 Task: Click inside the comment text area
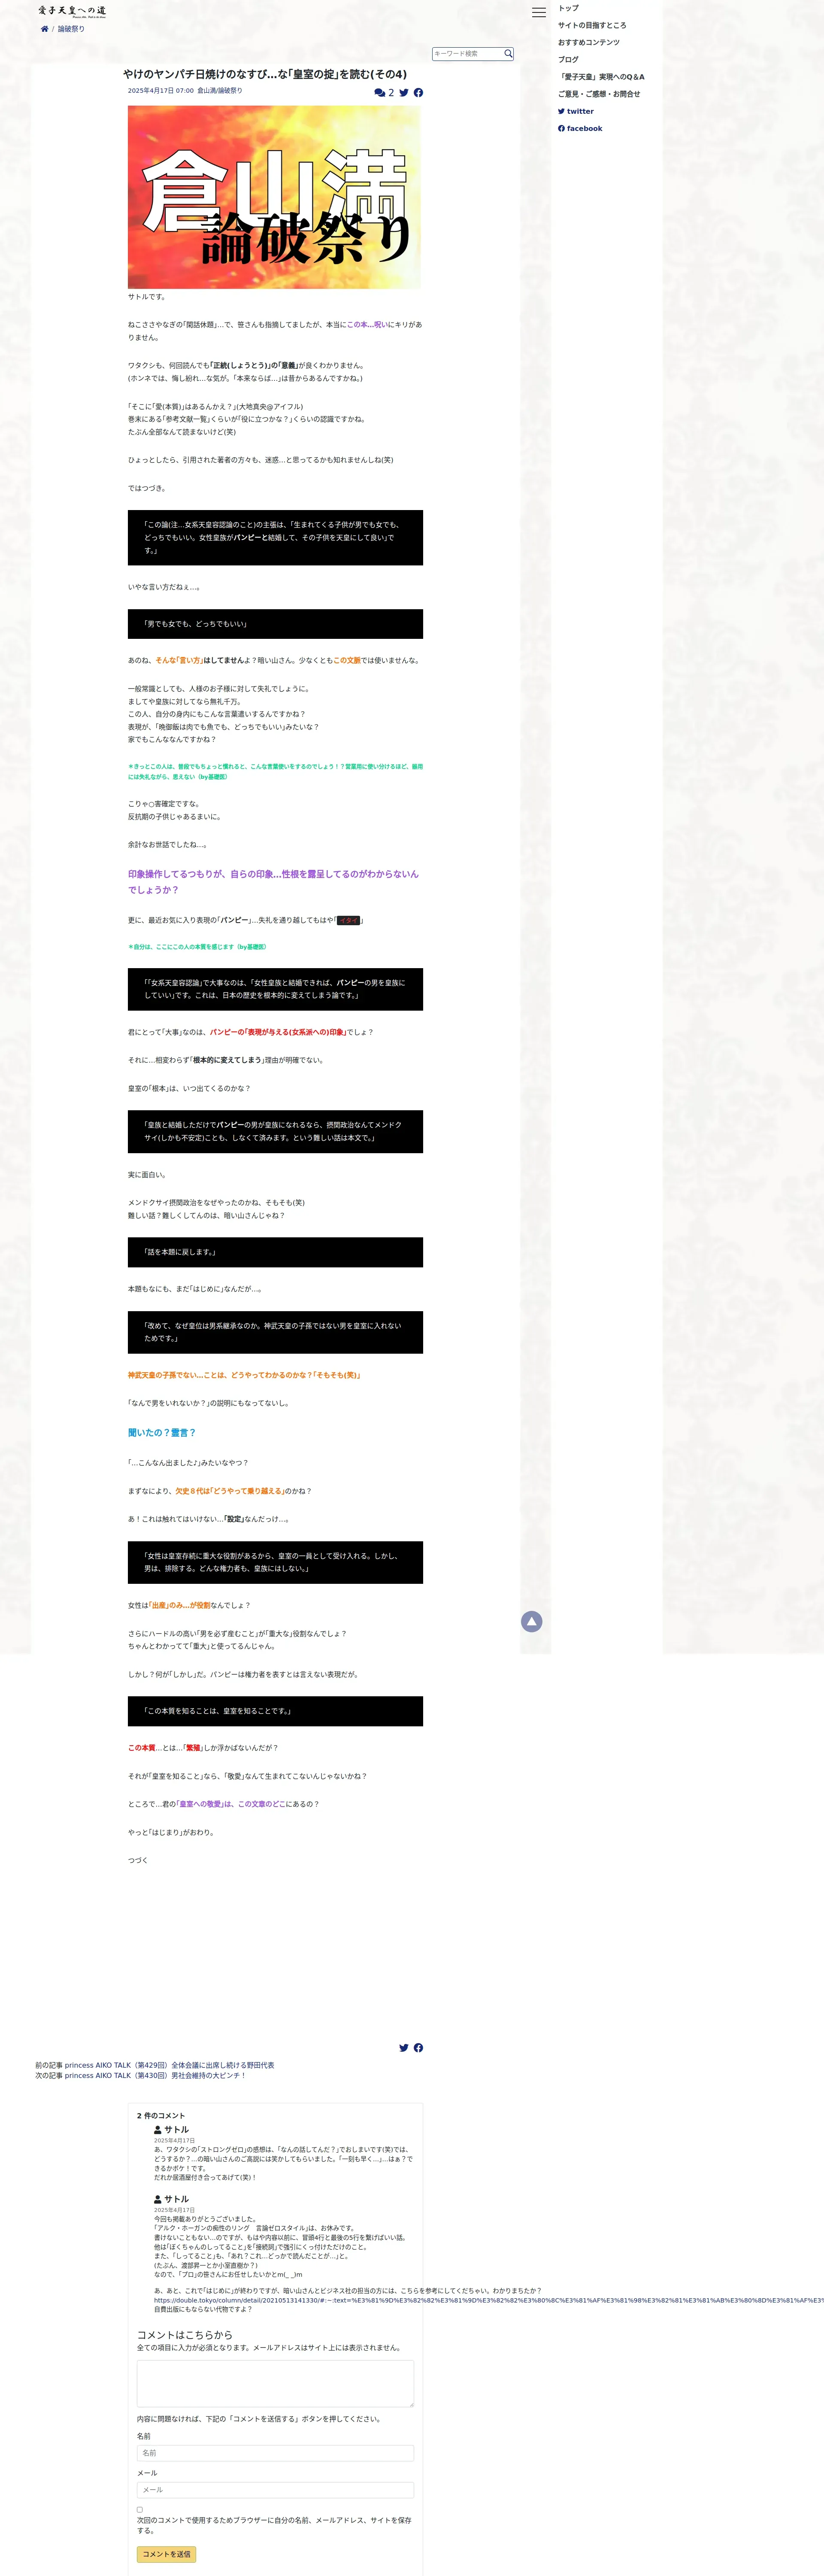[x=275, y=2384]
